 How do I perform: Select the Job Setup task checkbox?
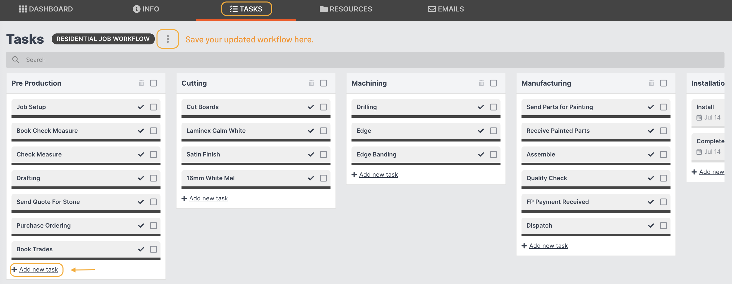[153, 107]
